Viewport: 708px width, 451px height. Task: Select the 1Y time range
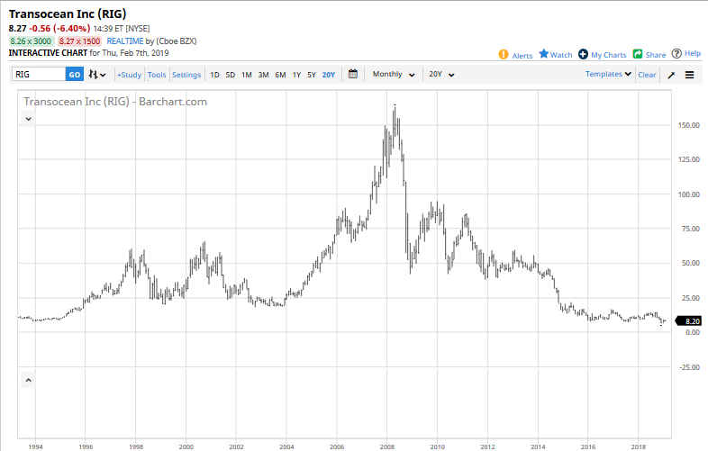[x=296, y=75]
